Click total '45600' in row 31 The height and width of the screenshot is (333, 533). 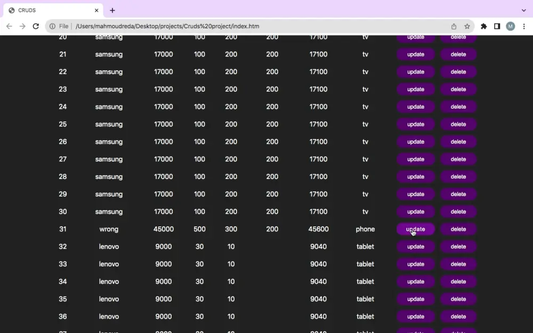tap(318, 229)
